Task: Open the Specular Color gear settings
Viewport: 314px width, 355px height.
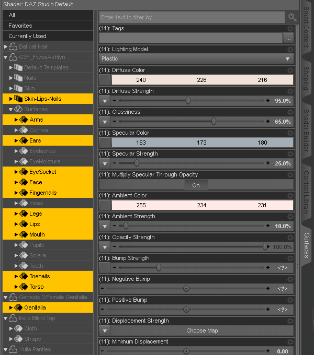Action: point(290,133)
